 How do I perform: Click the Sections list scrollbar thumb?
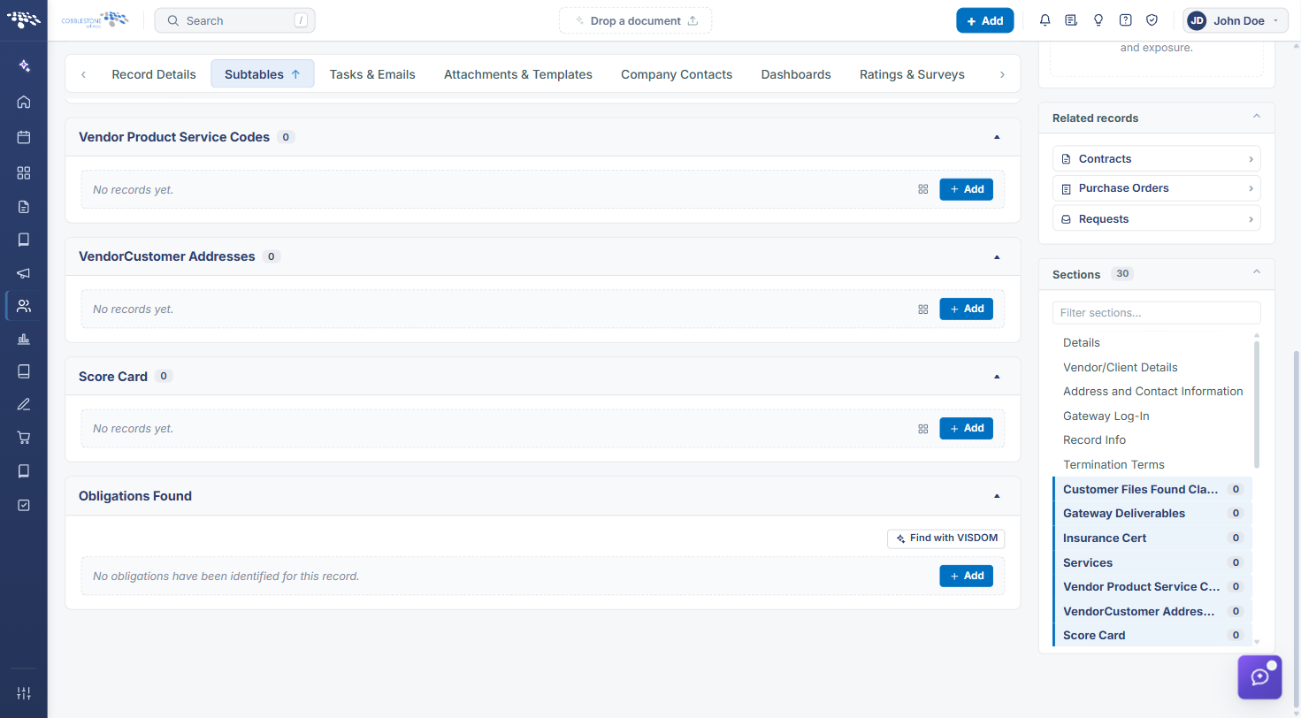pos(1257,404)
